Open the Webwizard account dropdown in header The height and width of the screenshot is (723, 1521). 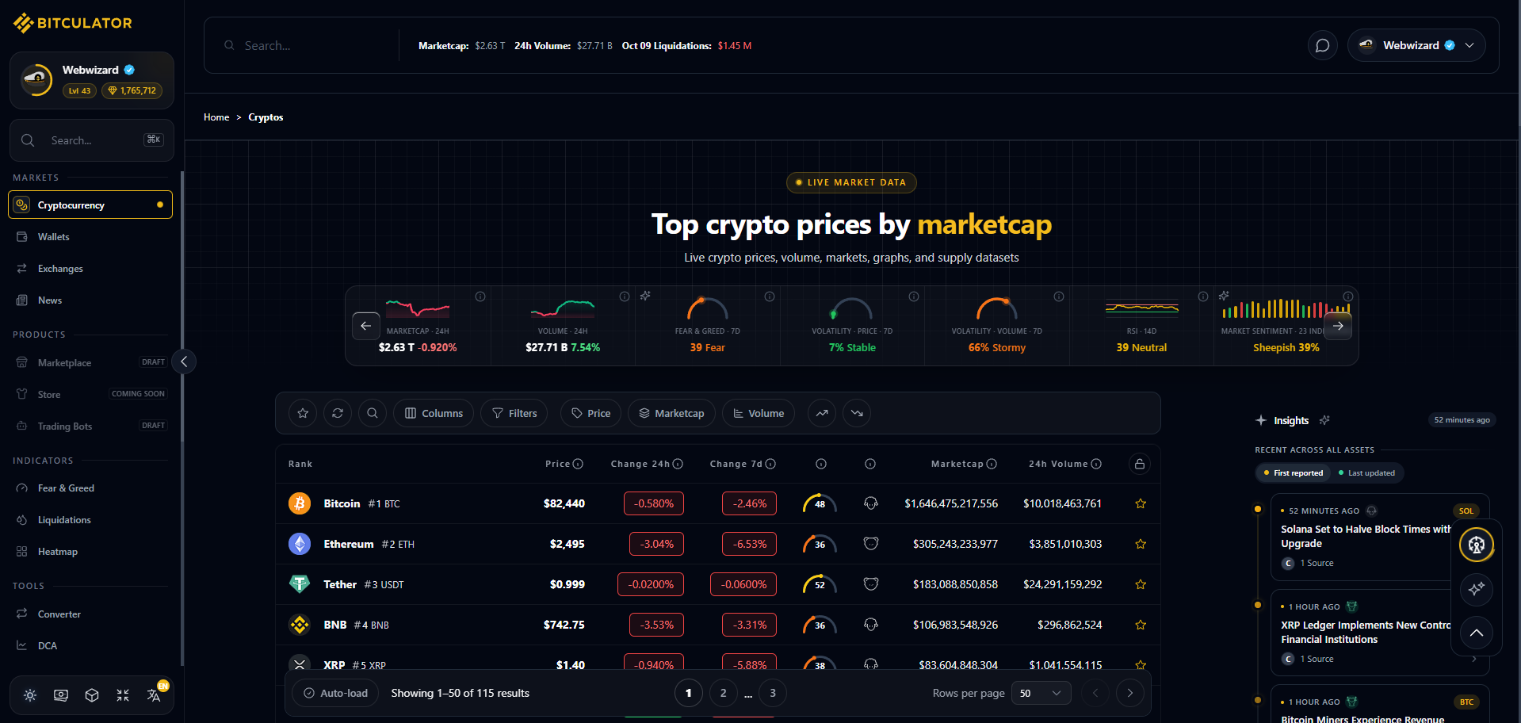click(1416, 46)
